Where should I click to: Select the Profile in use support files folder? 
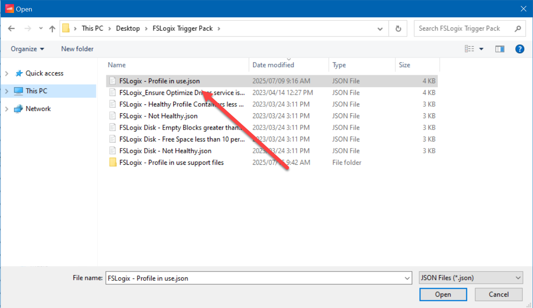point(272,162)
